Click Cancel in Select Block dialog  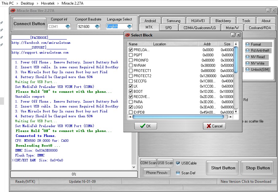pos(214,126)
